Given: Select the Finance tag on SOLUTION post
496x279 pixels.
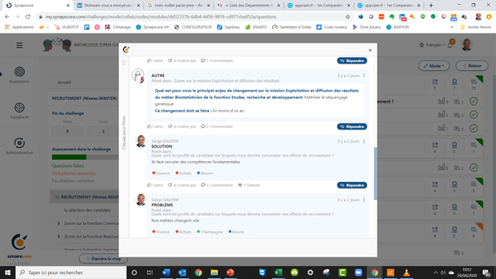Looking at the screenshot, I should point(161,174).
